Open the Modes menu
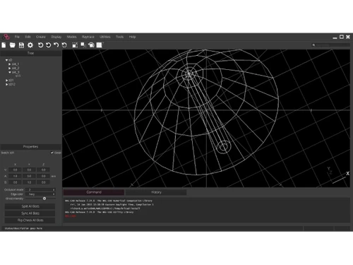This screenshot has width=353, height=265. tap(71, 37)
